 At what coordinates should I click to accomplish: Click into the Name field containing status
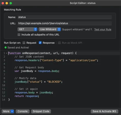(65, 17)
